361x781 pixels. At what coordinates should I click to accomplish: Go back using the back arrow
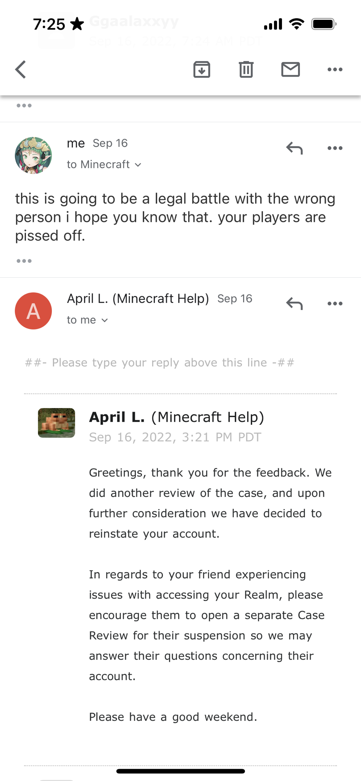21,69
